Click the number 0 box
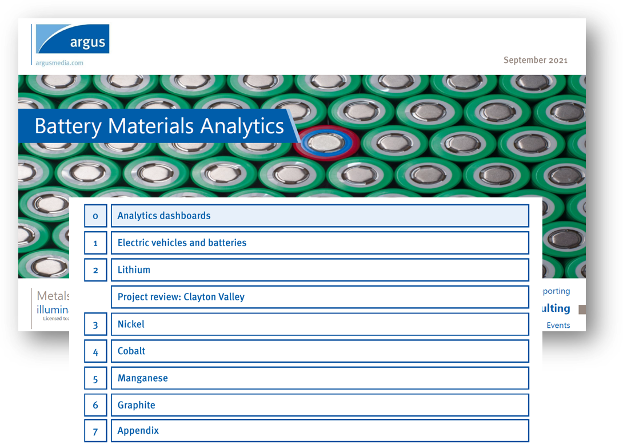 tap(95, 216)
